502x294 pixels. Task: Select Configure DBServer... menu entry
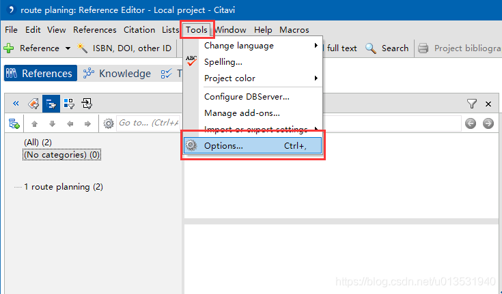(x=253, y=97)
